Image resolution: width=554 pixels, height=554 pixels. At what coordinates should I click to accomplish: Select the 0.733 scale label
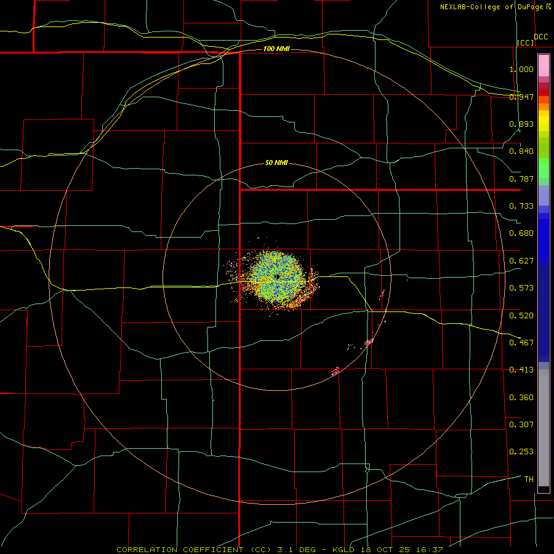click(x=521, y=206)
